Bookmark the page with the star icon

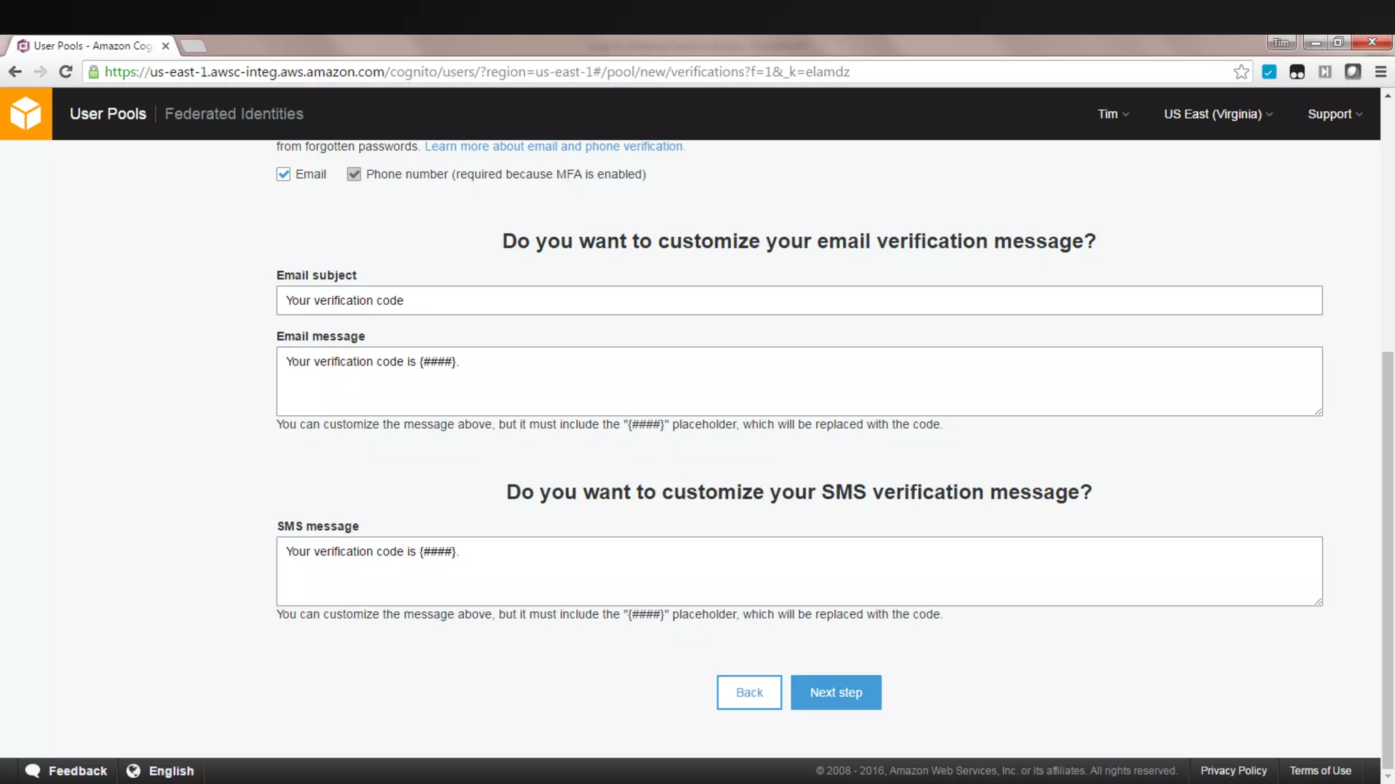click(1241, 71)
